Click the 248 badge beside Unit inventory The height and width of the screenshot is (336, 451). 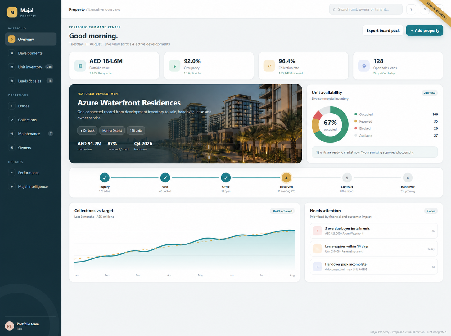pos(49,67)
